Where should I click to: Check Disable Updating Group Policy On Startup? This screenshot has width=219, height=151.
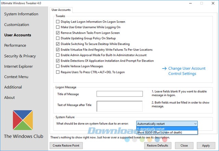(x=58, y=39)
